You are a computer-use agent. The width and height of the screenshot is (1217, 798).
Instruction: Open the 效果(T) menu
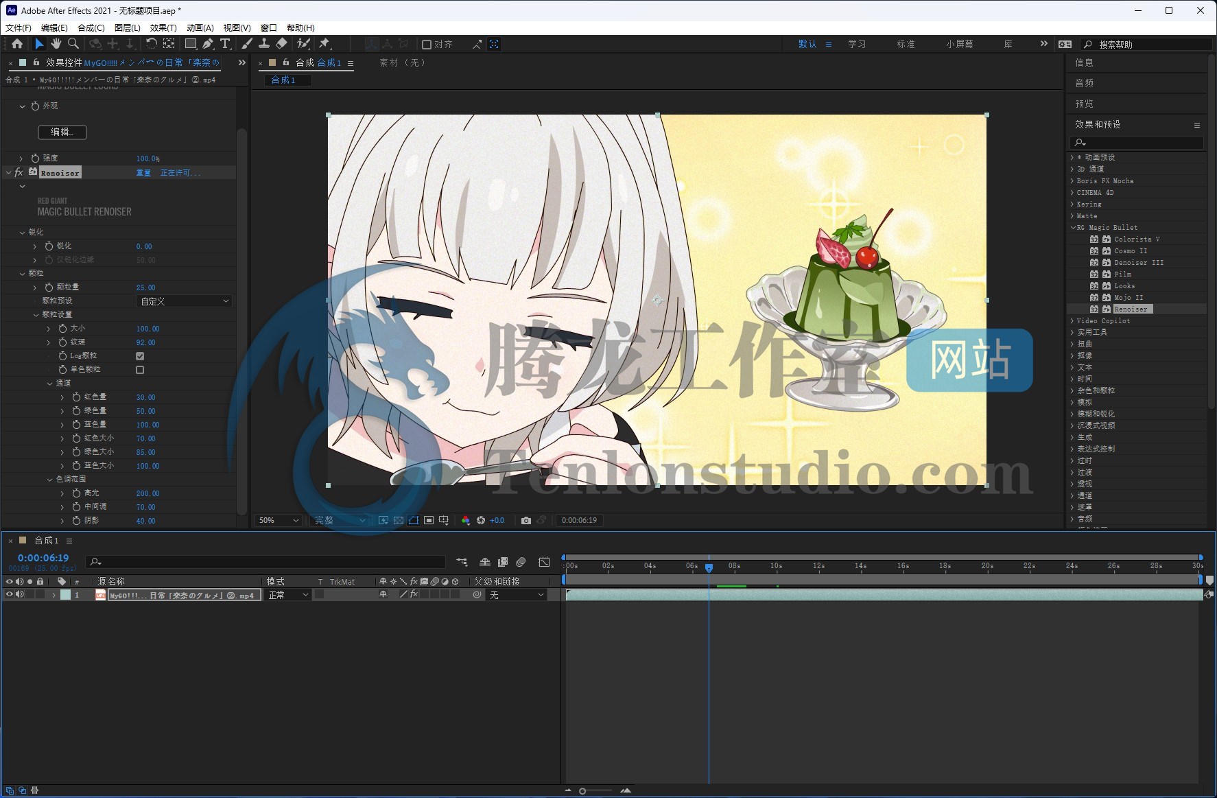pos(163,28)
